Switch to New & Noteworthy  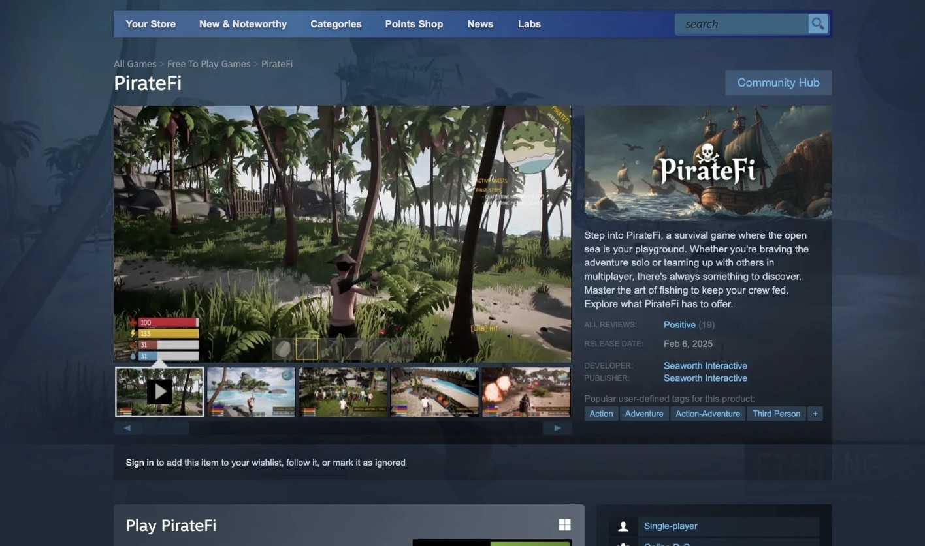point(242,24)
